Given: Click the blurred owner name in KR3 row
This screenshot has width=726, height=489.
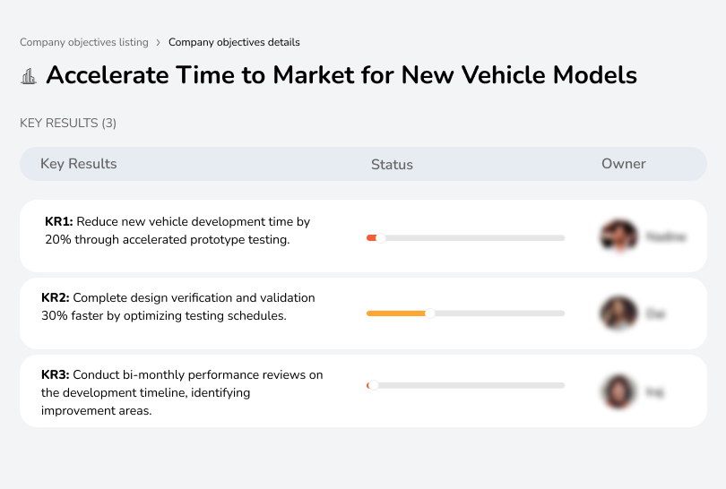Looking at the screenshot, I should point(654,392).
